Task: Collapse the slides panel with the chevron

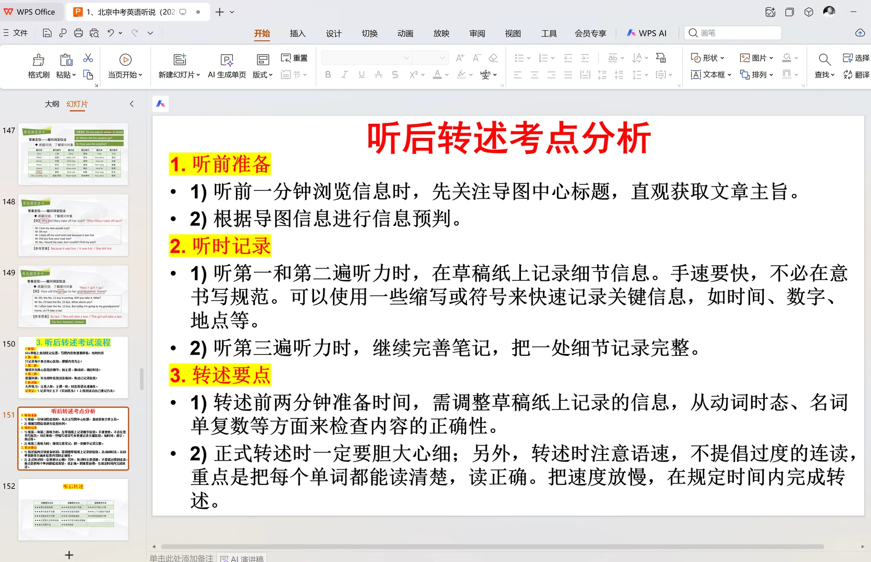Action: click(x=131, y=104)
